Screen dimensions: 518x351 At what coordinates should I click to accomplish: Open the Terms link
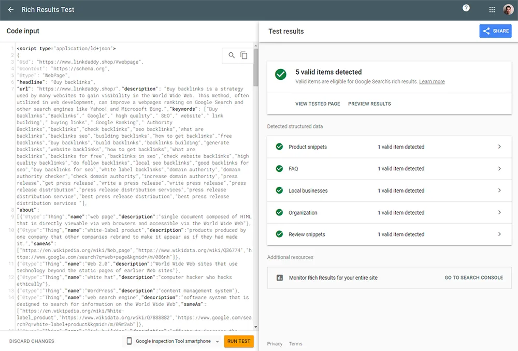pos(295,344)
